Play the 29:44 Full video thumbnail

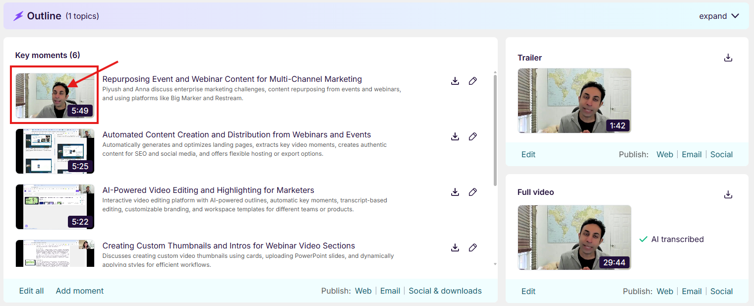pyautogui.click(x=575, y=238)
